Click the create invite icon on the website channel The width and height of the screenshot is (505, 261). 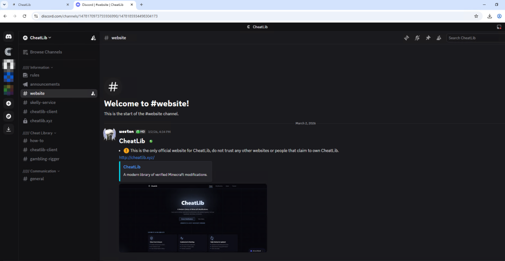tap(93, 94)
